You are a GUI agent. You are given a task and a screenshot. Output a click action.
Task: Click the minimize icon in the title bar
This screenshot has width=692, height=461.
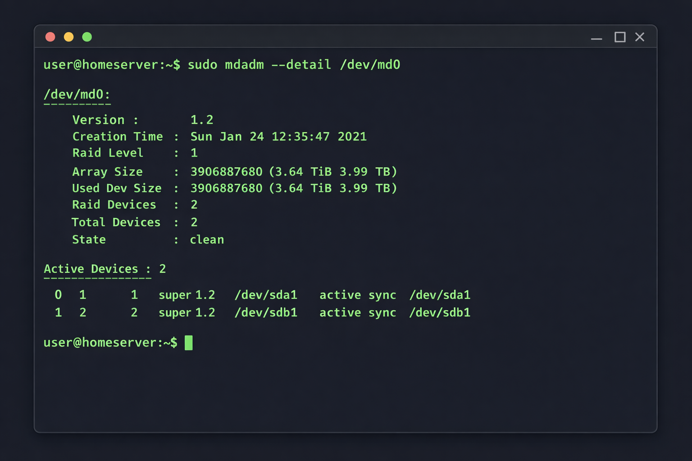tap(596, 38)
